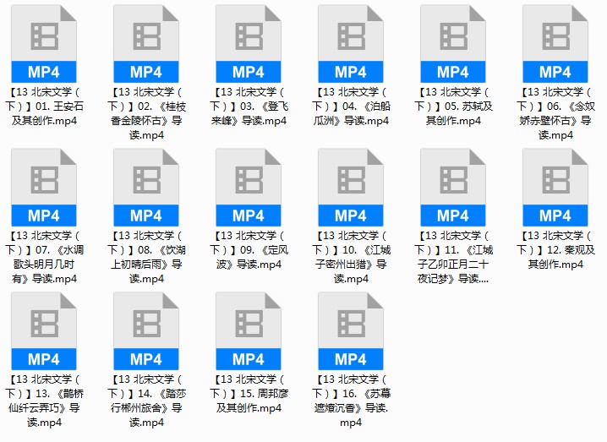Select the 07 《水调歌头明月几时有》 video icon
The width and height of the screenshot is (607, 442).
(x=44, y=188)
